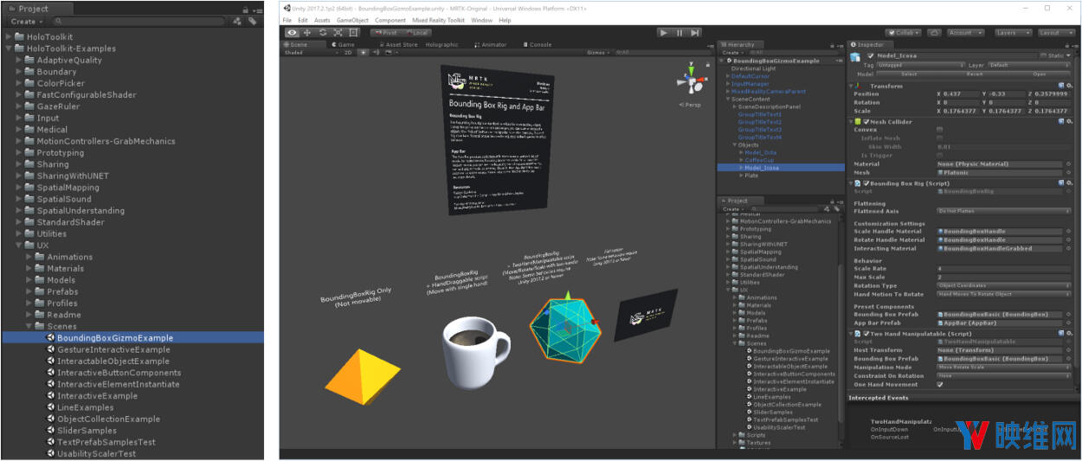The width and height of the screenshot is (1082, 461).
Task: Uncheck One Hand Movement option
Action: point(940,384)
